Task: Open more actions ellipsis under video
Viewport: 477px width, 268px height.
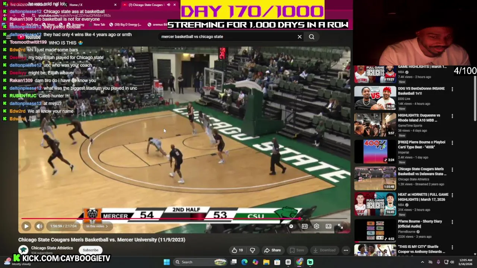Action: click(346, 250)
